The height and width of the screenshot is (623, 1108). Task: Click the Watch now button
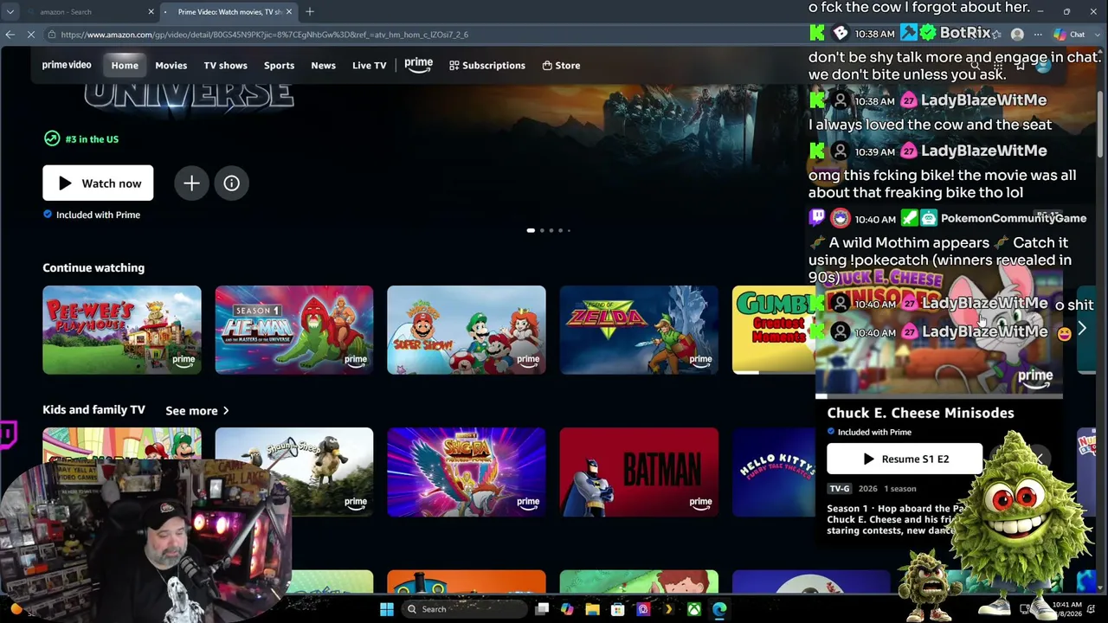(98, 183)
